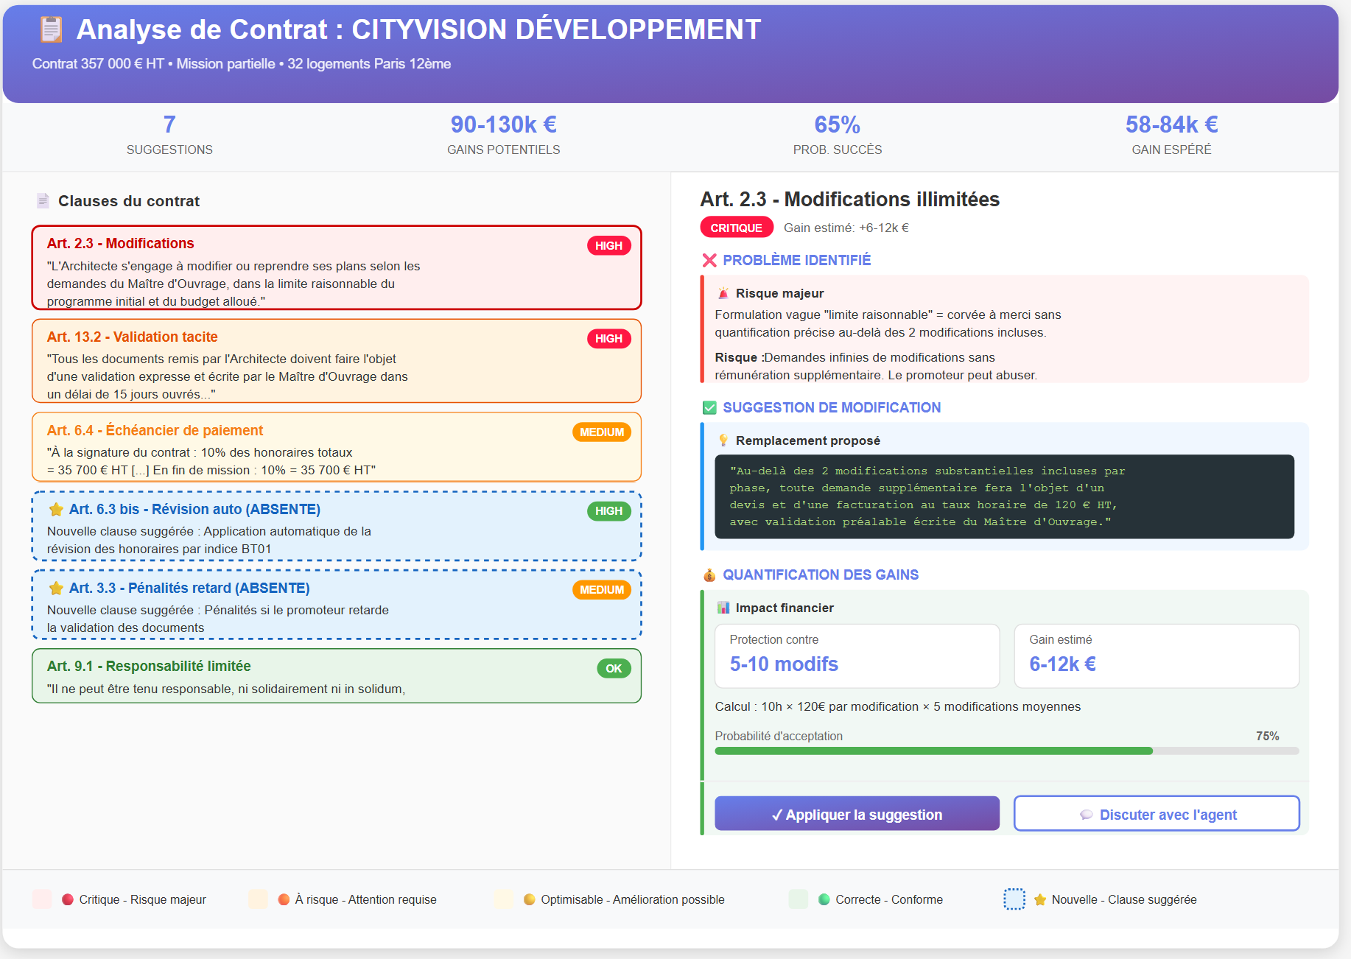Click the star icon on Art. 6.3 bis clause
The image size is (1351, 959).
coord(57,508)
